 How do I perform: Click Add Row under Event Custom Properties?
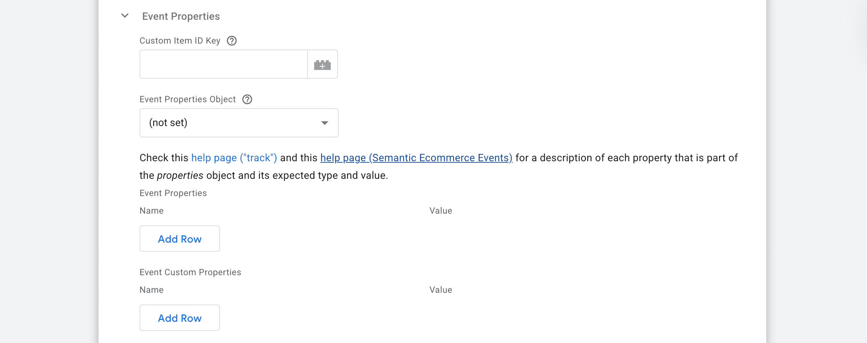point(179,318)
